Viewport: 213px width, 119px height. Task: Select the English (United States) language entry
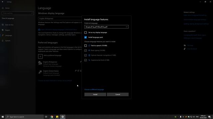60,73
